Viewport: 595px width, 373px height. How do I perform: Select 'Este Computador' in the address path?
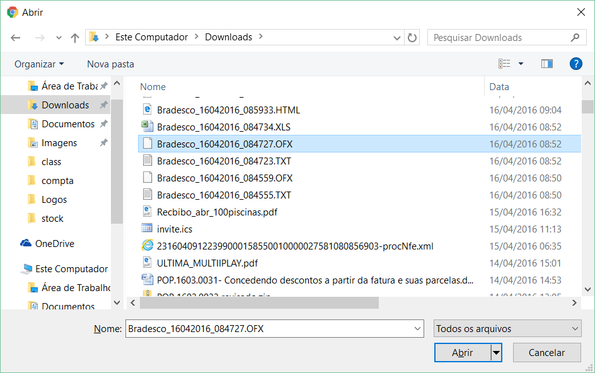[x=151, y=37]
